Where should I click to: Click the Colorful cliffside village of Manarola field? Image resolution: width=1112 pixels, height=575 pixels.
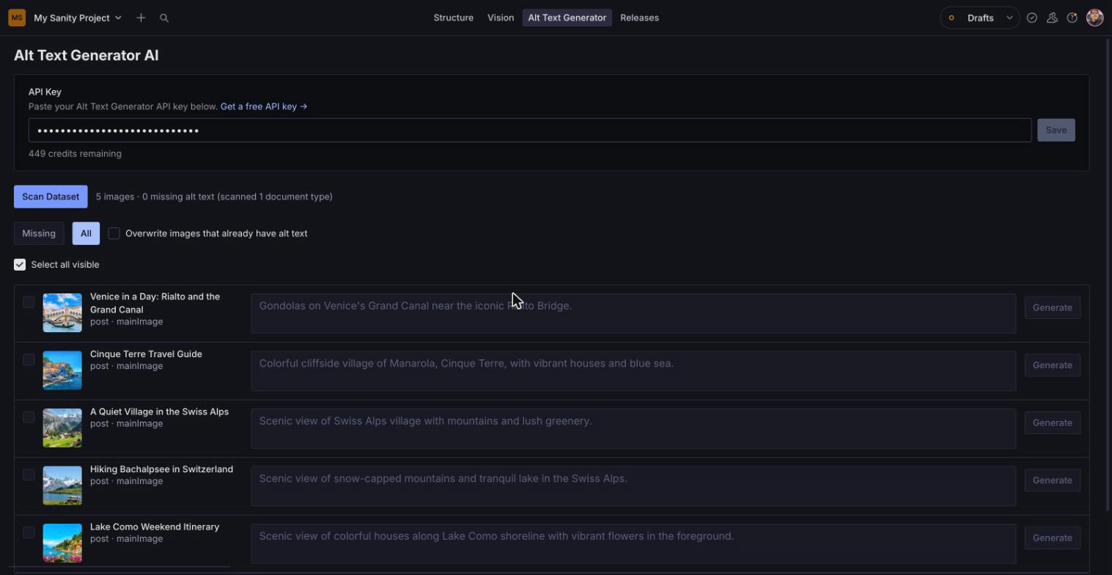[x=633, y=370]
